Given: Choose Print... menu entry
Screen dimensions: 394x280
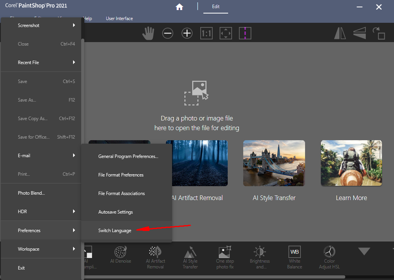Looking at the screenshot, I should click(41, 174).
